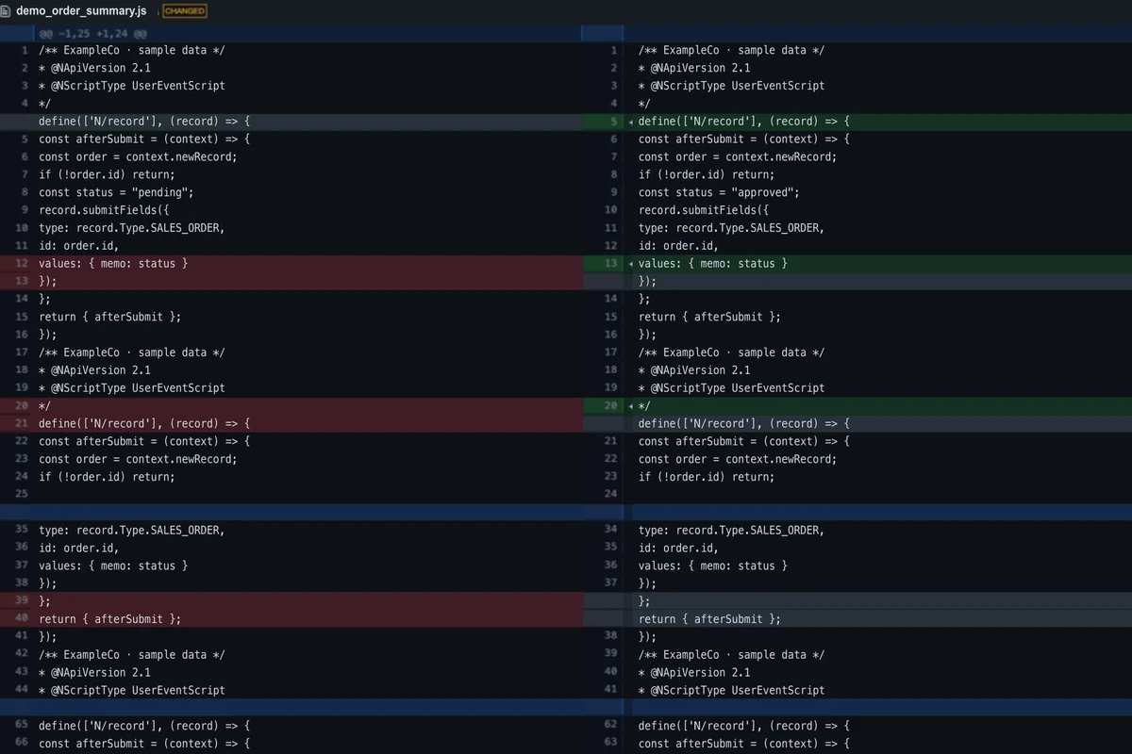Open the demo_order_summary.js file name
This screenshot has height=754, width=1132.
pos(81,11)
